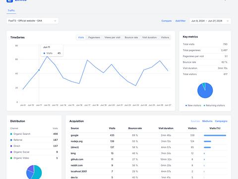Image resolution: width=238 pixels, height=179 pixels.
Task: Switch Acquisition to the Mediums tab
Action: 207,121
